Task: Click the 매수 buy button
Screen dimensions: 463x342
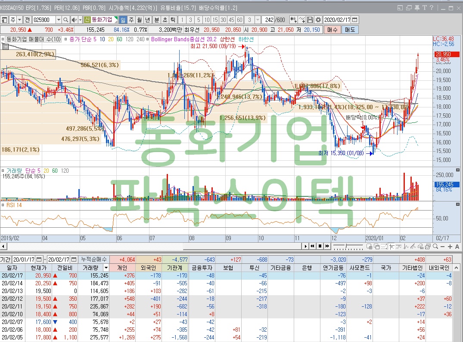Action: [x=332, y=30]
